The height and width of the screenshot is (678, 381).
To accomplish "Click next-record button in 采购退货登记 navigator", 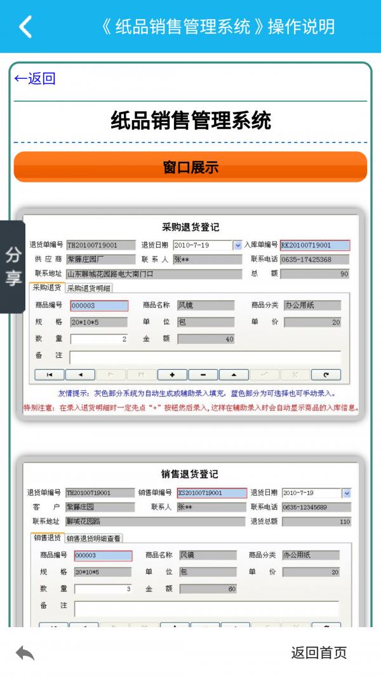I will coord(110,375).
